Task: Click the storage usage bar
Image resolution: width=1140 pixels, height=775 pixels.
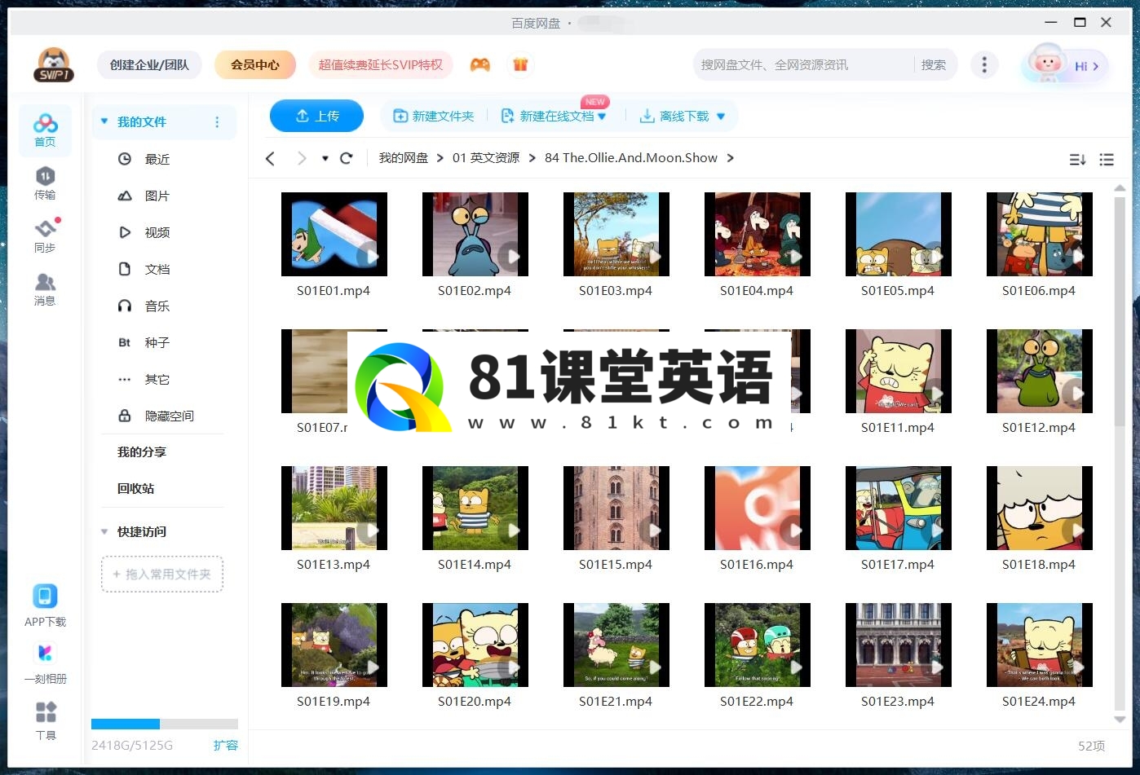Action: [x=165, y=724]
